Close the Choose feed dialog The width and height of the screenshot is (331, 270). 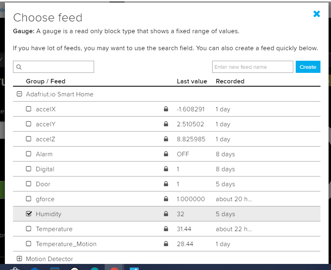pyautogui.click(x=316, y=14)
